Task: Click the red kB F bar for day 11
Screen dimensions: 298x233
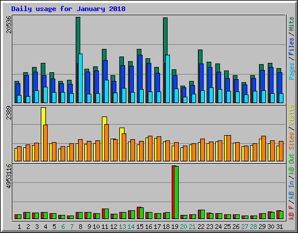Action: pos(104,214)
